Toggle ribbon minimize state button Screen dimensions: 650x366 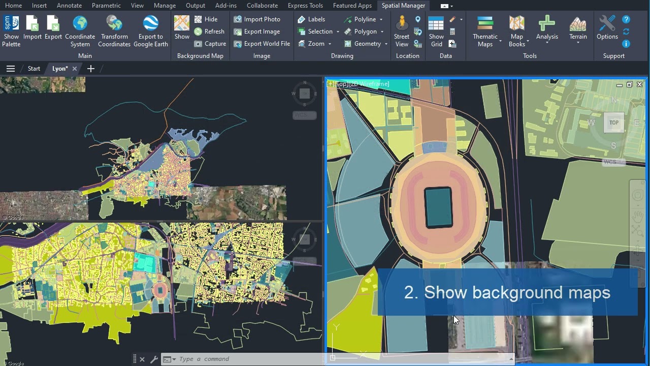click(x=444, y=6)
